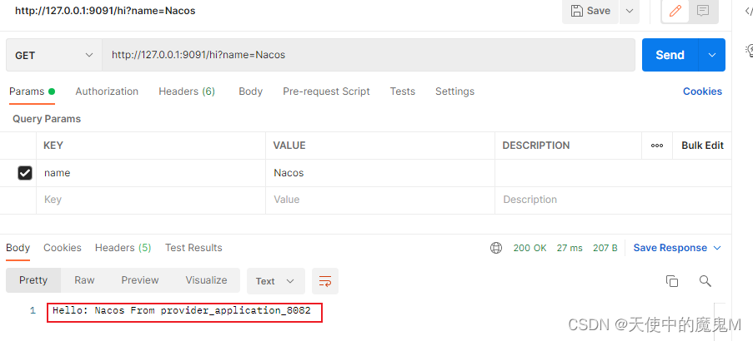Select the Raw view
The image size is (753, 341).
click(x=84, y=280)
